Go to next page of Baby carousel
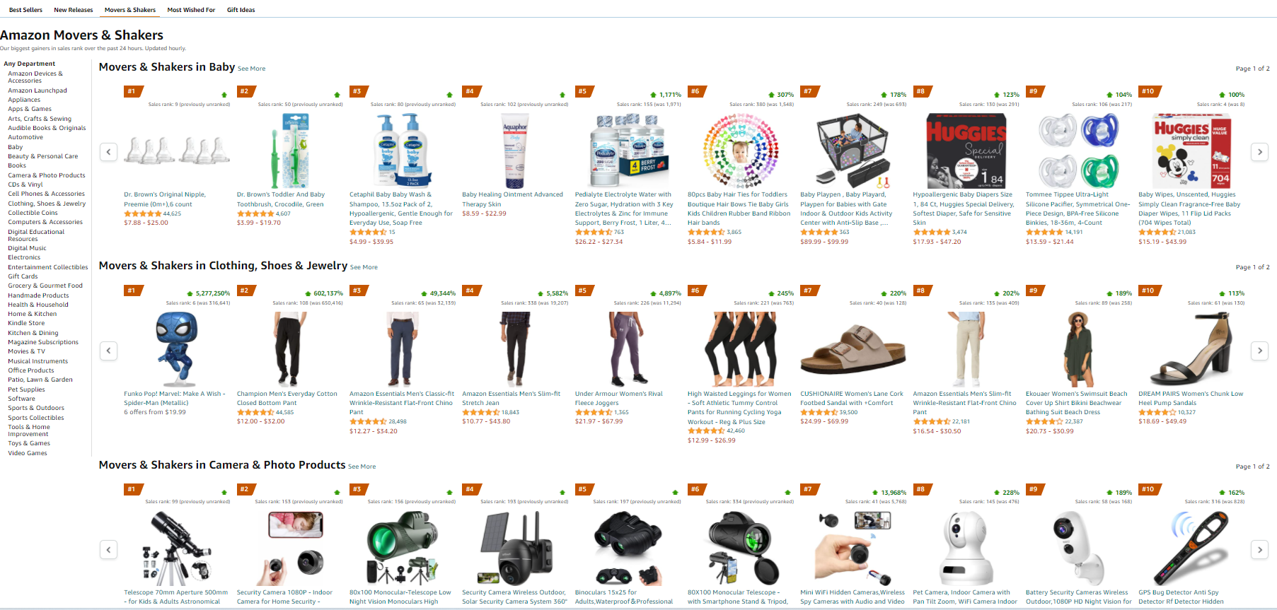This screenshot has width=1277, height=610. pyautogui.click(x=1259, y=151)
